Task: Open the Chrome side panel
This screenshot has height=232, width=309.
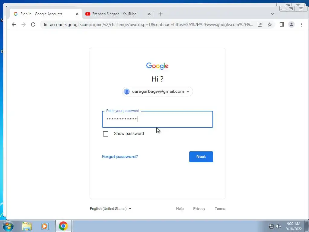Action: 282,24
